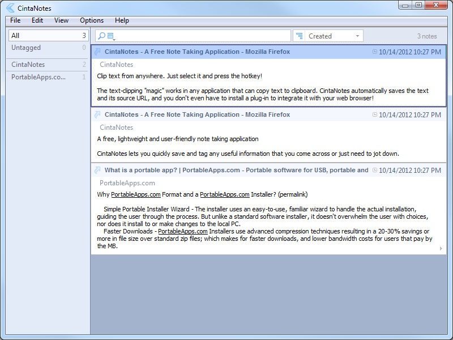Select the Untagged filter in sidebar

(x=48, y=48)
